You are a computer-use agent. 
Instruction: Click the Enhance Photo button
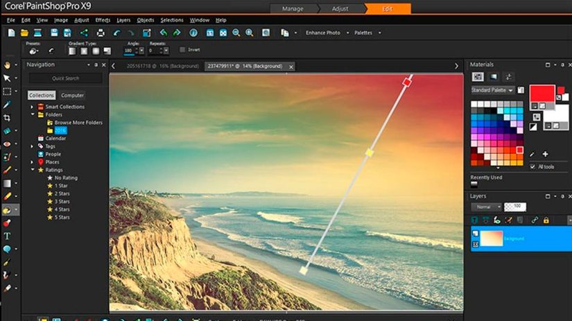tap(323, 33)
